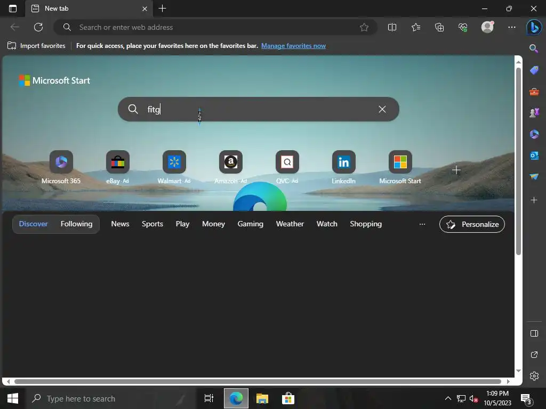Open sidebar Microsoft 365 icon
546x409 pixels.
pos(534,134)
